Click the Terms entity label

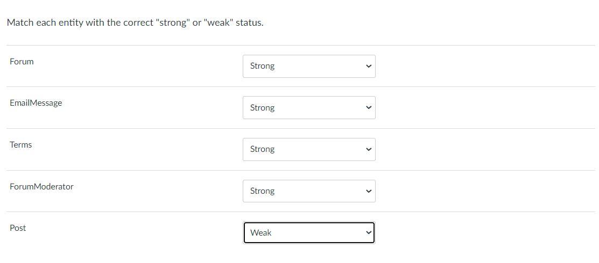tap(20, 145)
